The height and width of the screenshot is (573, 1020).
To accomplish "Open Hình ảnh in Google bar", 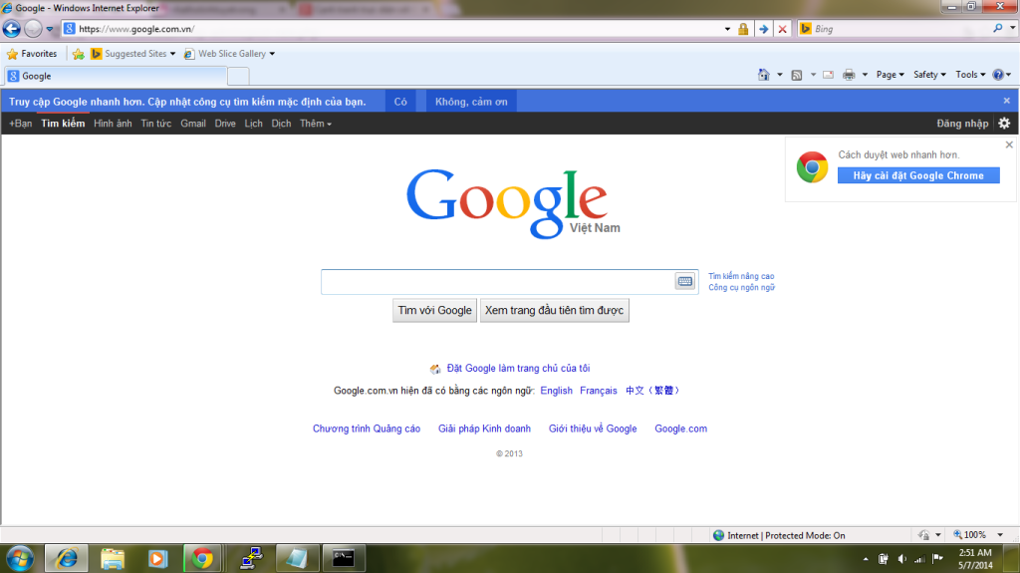I will click(x=113, y=123).
